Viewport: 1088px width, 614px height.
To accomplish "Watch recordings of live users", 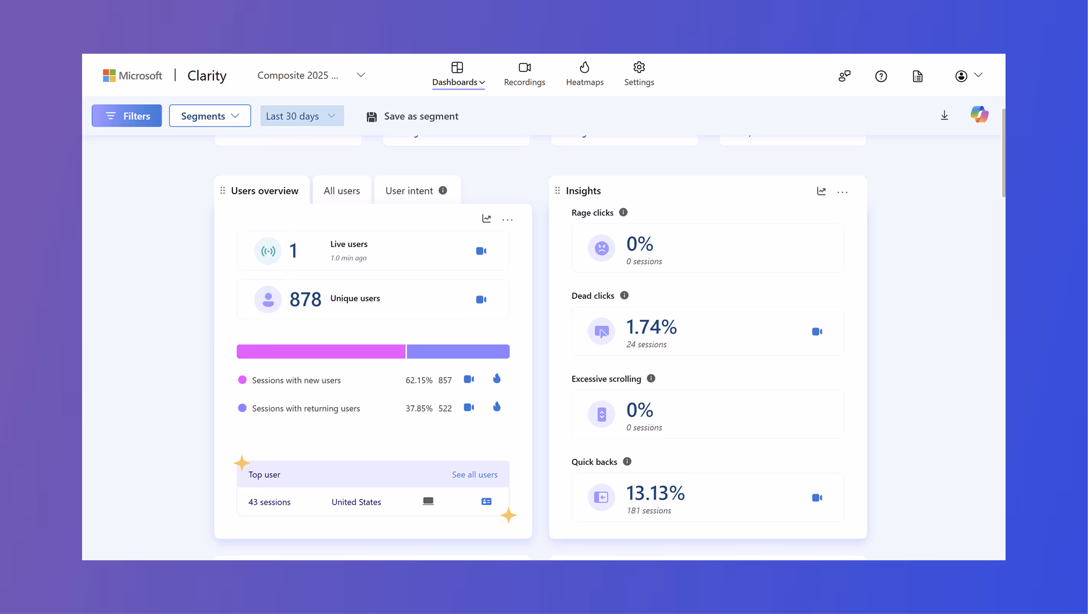I will [x=481, y=251].
